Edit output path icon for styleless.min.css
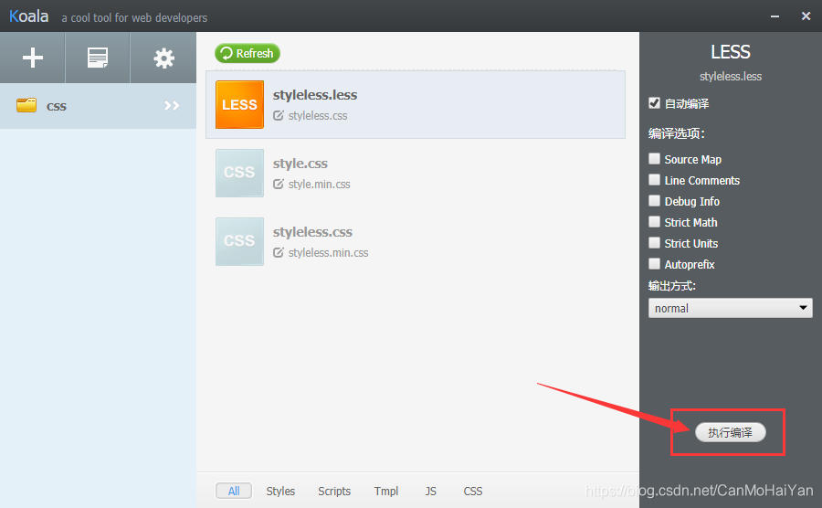 click(x=279, y=253)
